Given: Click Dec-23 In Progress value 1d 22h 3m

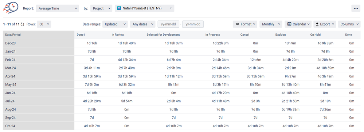Looking at the screenshot, I should point(220,43).
